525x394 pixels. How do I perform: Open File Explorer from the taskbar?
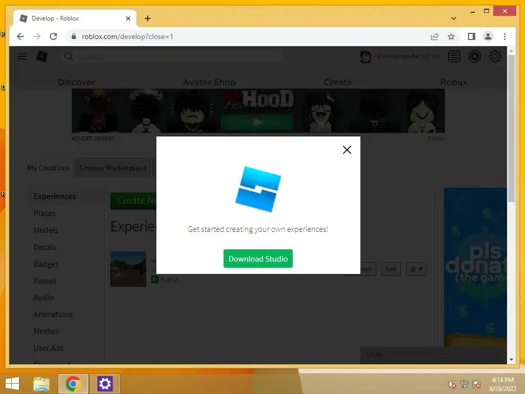pyautogui.click(x=41, y=384)
